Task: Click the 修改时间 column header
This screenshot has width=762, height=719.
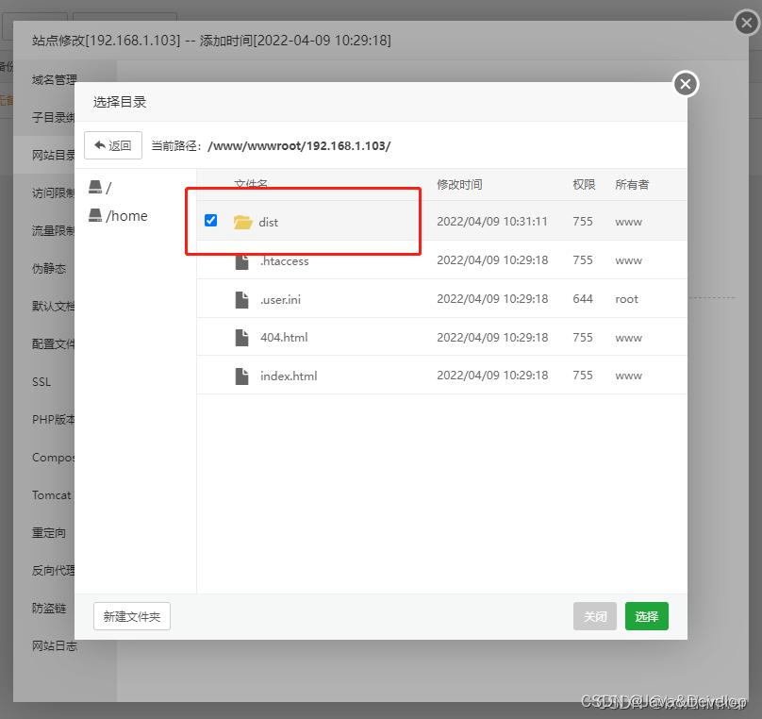Action: 459,184
